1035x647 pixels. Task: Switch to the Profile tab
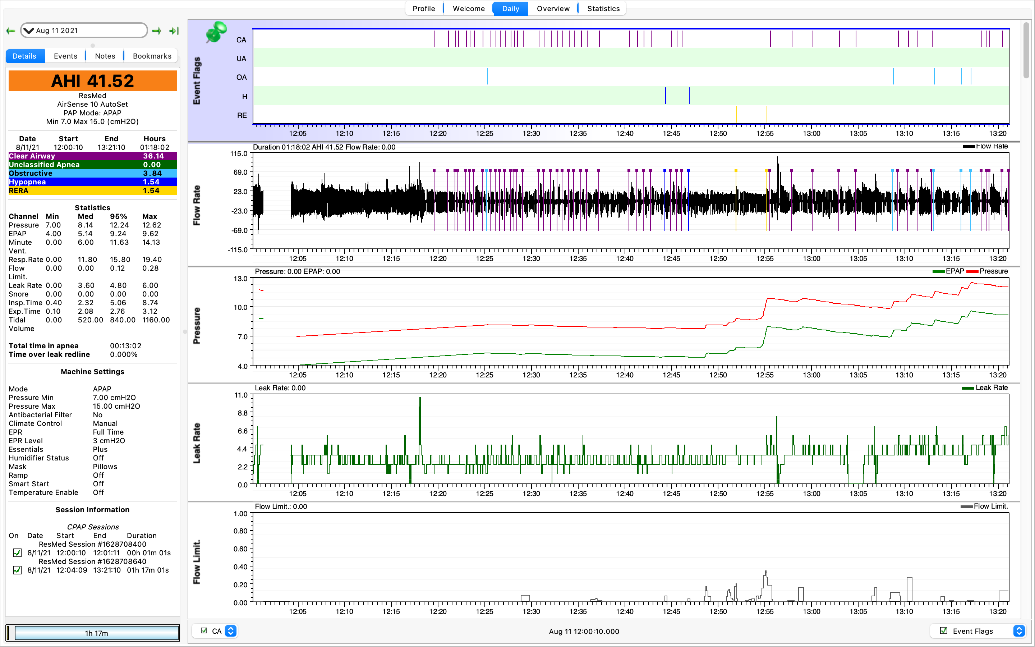point(423,9)
